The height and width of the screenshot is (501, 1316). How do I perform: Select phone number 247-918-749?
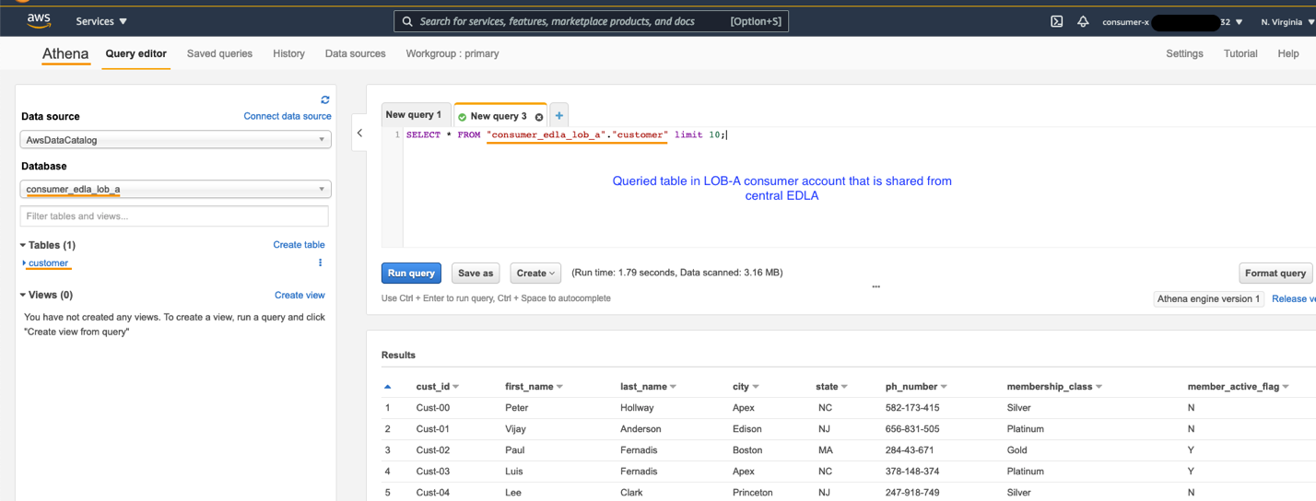click(x=912, y=493)
